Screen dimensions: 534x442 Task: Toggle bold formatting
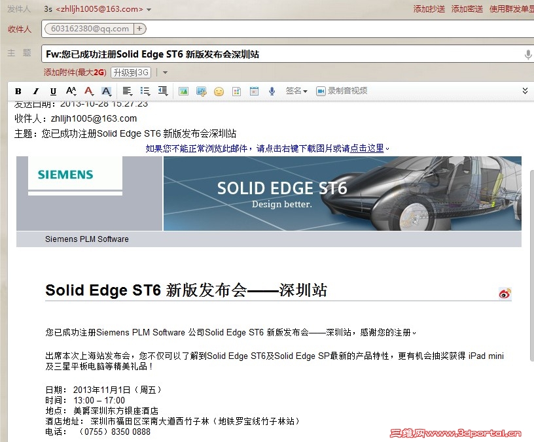pos(18,91)
